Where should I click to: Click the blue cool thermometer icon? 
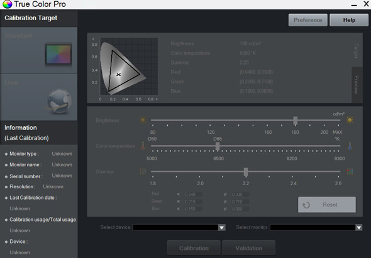coord(350,146)
